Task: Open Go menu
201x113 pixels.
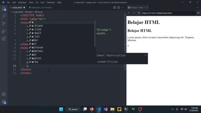Action: click(37, 3)
